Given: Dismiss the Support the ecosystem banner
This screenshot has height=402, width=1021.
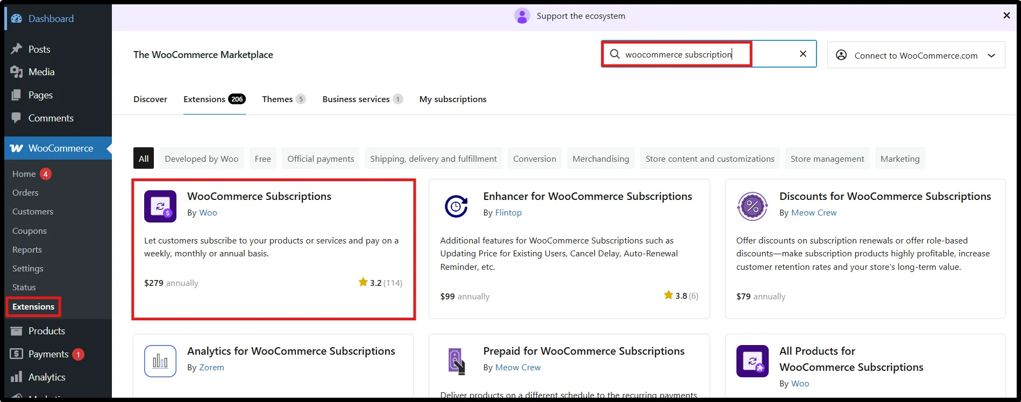Looking at the screenshot, I should coord(1006,16).
